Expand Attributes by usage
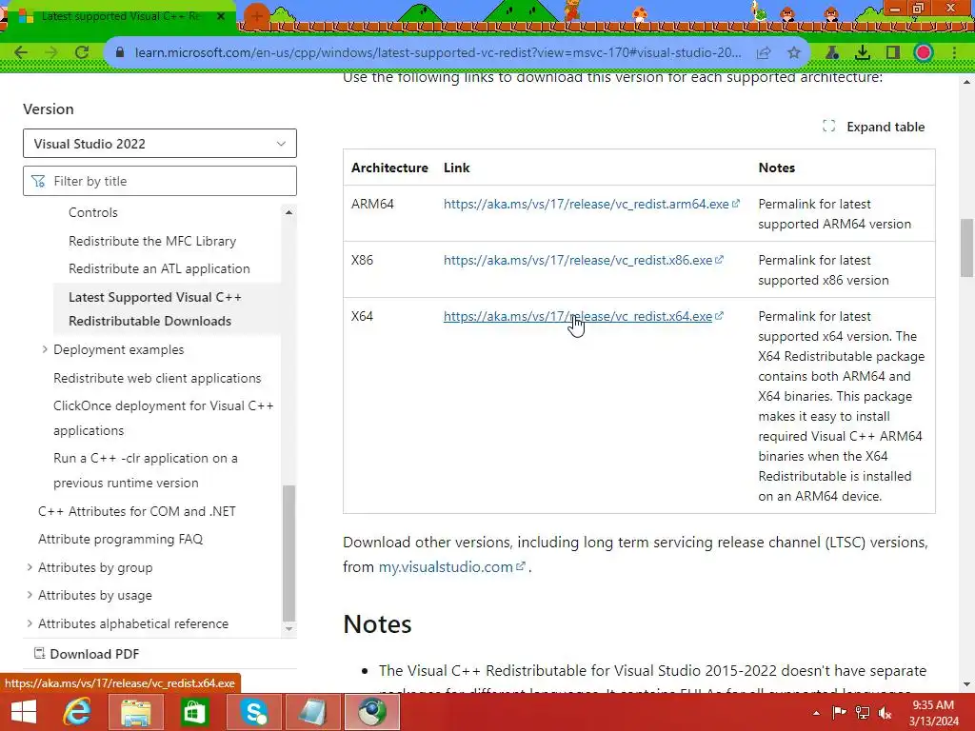Screen dimensions: 975x731 [x=30, y=595]
